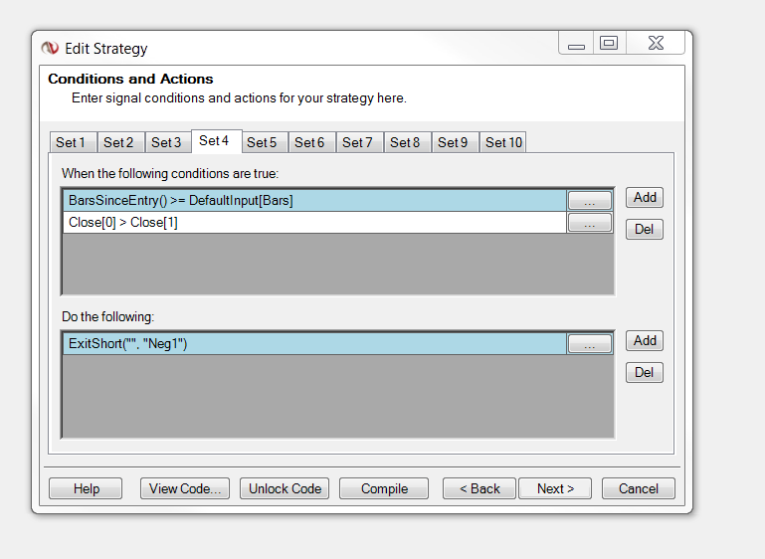Image resolution: width=765 pixels, height=559 pixels.
Task: Click the View Code... button
Action: pyautogui.click(x=185, y=488)
